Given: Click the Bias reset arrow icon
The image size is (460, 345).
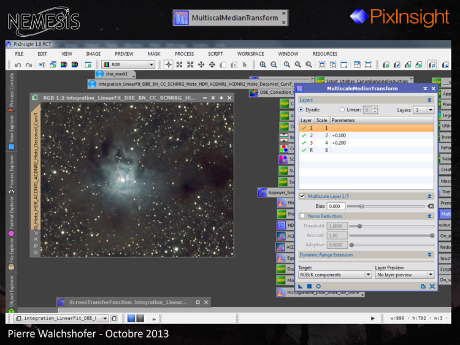Looking at the screenshot, I should (x=431, y=207).
